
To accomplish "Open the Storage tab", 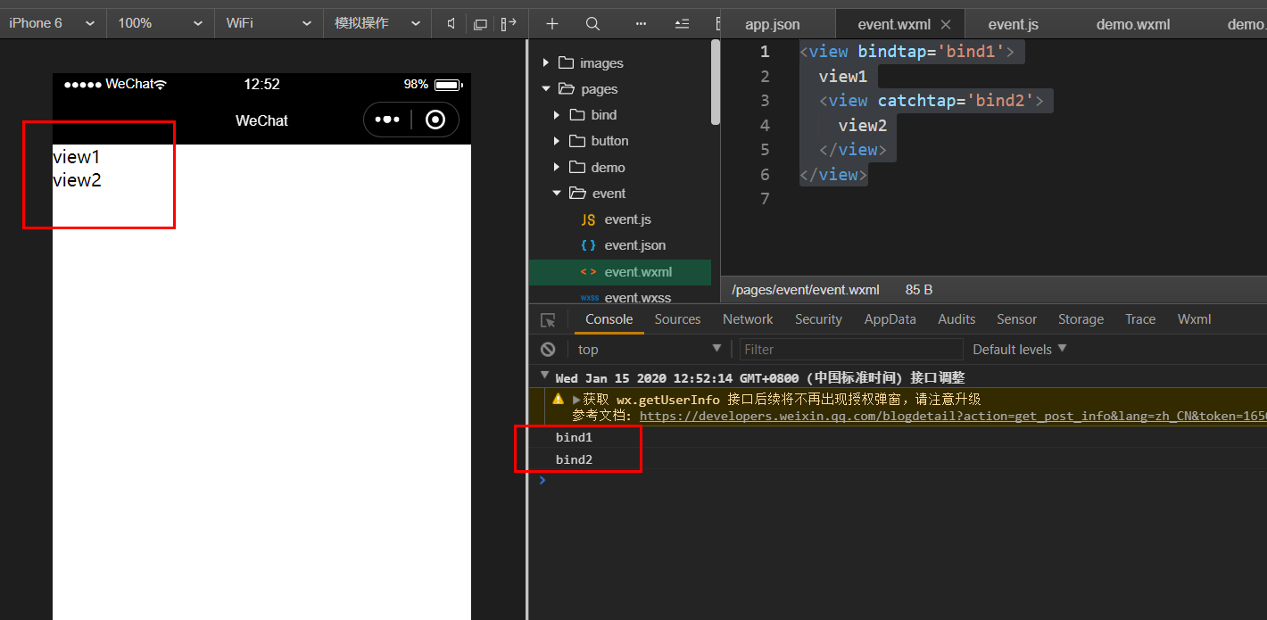I will tap(1081, 319).
